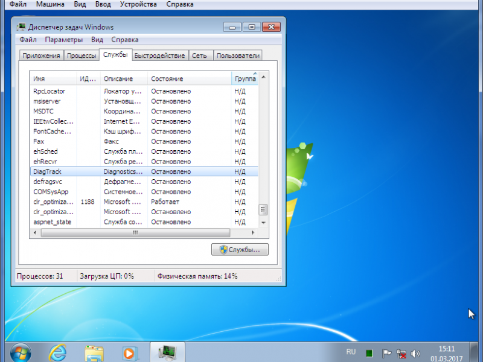483x362 pixels.
Task: Switch to the Процессы tab
Action: (82, 56)
